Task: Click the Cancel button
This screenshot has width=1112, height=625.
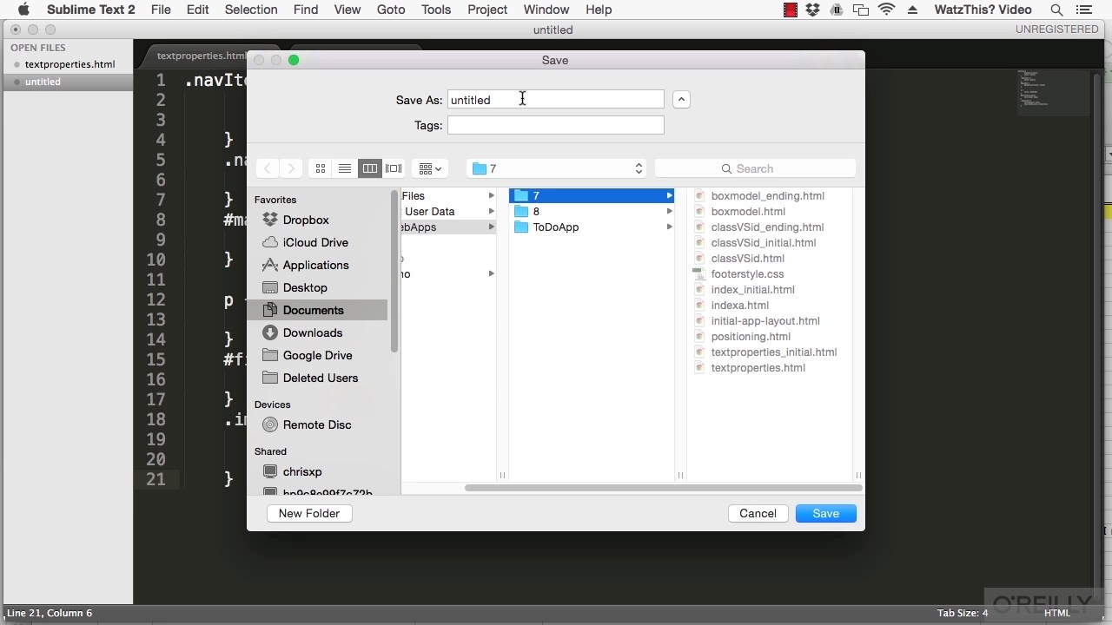Action: point(758,513)
